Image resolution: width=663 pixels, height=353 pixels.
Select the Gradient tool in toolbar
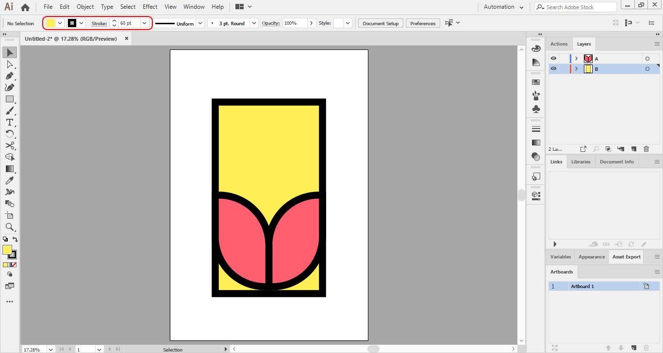click(x=9, y=169)
